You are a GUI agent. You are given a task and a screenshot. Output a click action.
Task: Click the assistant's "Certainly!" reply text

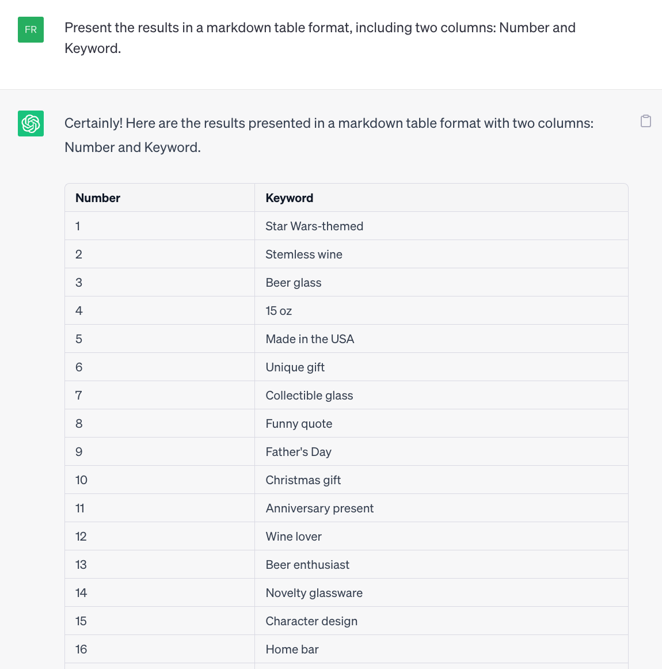click(328, 135)
